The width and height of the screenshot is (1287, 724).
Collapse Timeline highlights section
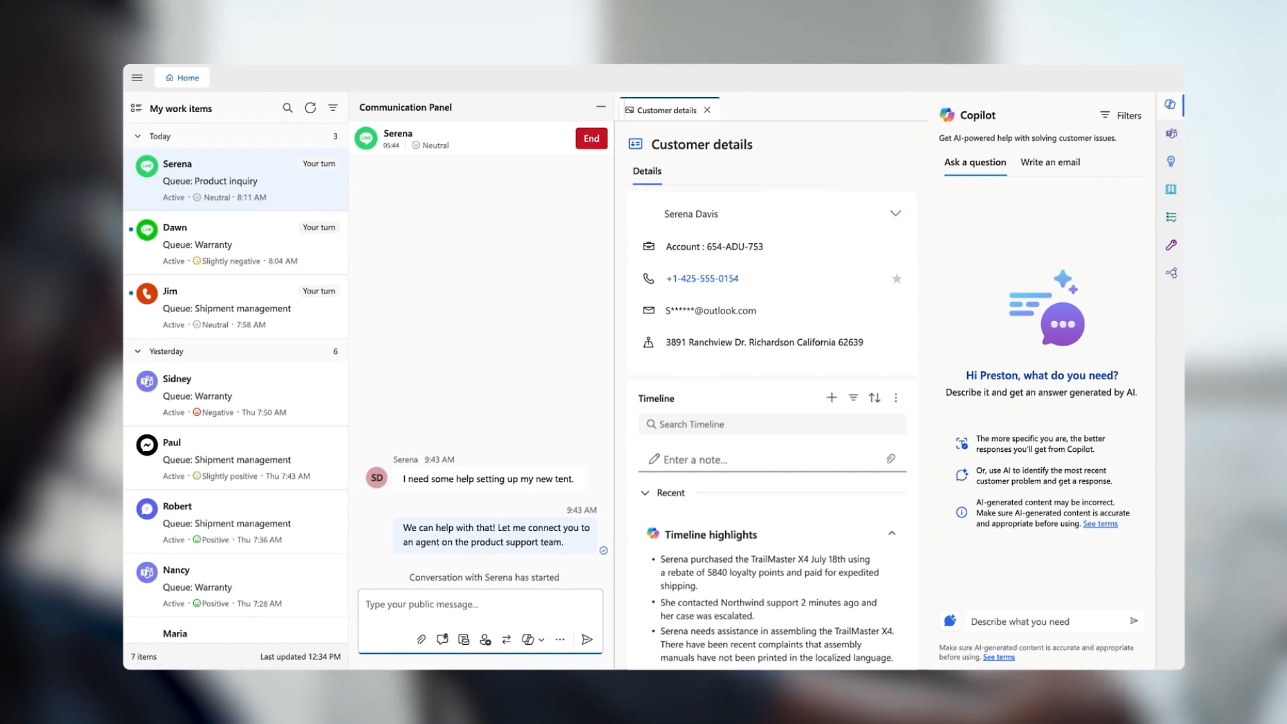(x=891, y=533)
